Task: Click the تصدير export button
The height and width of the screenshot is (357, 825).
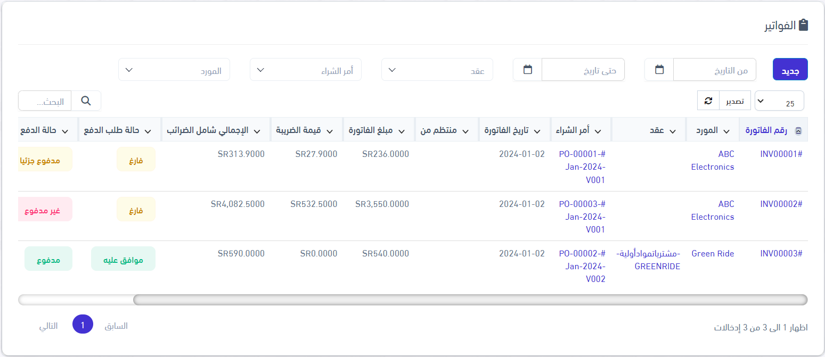Action: coord(735,101)
